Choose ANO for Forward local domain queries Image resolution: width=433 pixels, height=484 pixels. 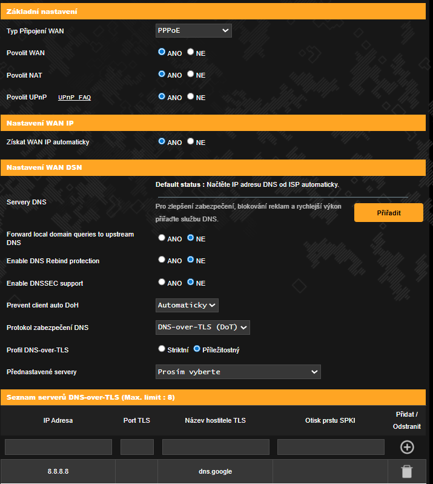tap(162, 238)
